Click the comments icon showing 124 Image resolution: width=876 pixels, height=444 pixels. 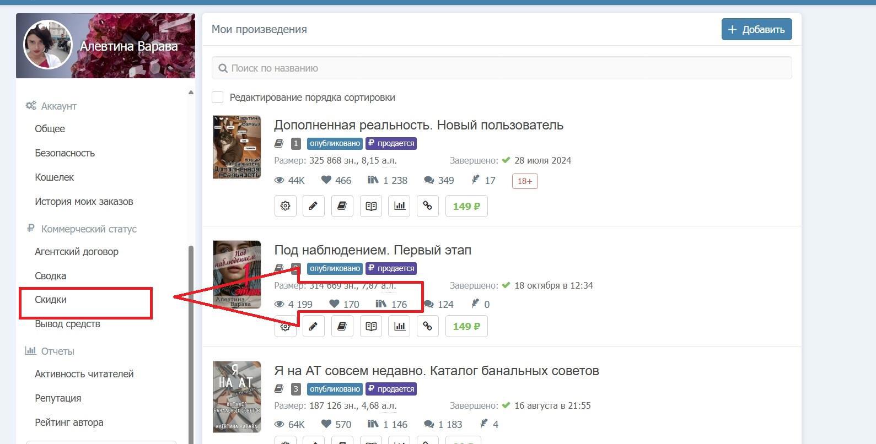click(x=429, y=304)
